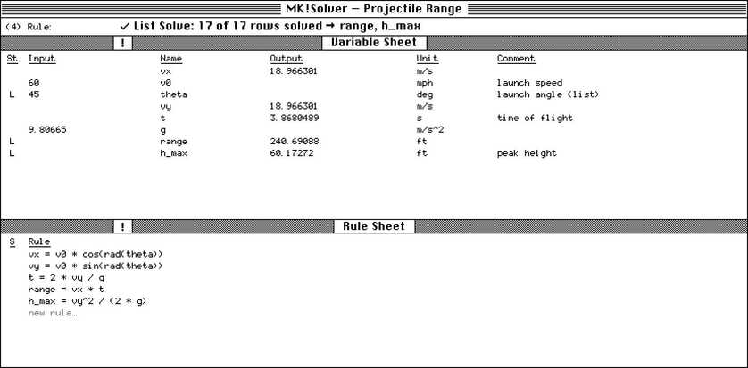Select variable name theta

pyautogui.click(x=174, y=94)
